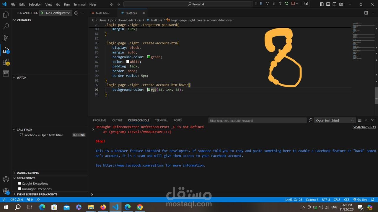378x212 pixels.
Task: Expand the ReferenceError console entry
Action: pos(93,129)
